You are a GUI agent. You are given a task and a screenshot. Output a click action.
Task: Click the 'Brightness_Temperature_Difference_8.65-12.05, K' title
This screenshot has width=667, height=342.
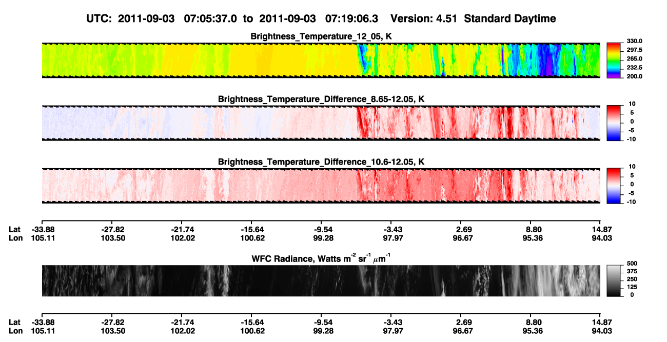coord(321,98)
